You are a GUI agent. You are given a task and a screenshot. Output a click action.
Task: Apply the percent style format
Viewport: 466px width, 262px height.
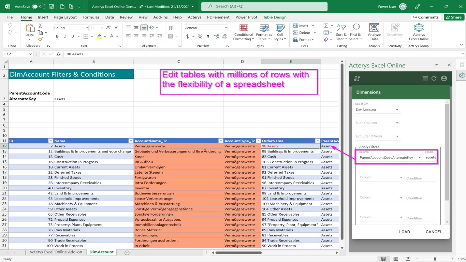[200, 37]
